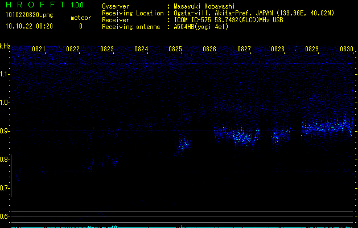Click time marker 0824

[x=141, y=49]
